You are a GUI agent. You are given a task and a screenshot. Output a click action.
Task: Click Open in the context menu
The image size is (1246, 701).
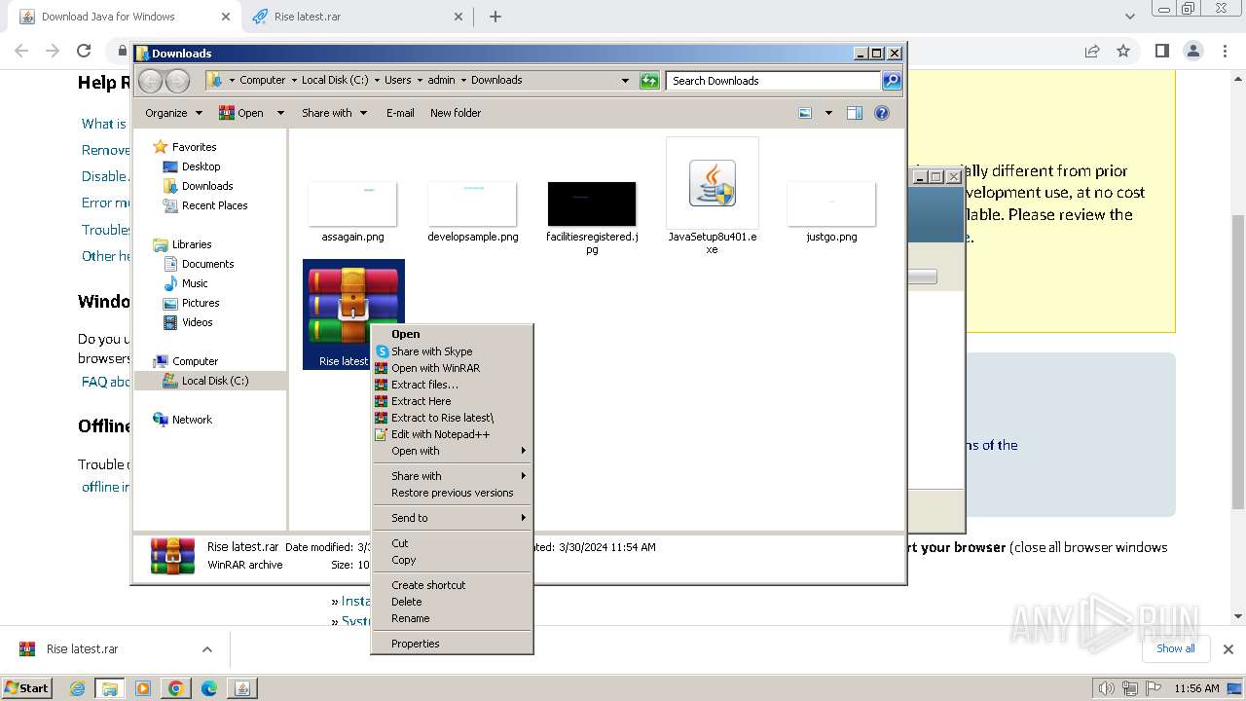453,334
